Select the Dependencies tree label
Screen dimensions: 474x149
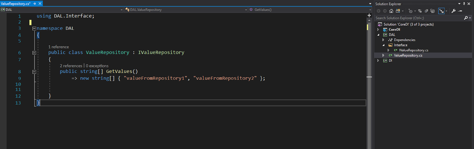[x=405, y=40]
